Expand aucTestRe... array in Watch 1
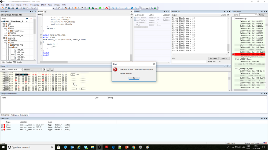 click(x=135, y=18)
